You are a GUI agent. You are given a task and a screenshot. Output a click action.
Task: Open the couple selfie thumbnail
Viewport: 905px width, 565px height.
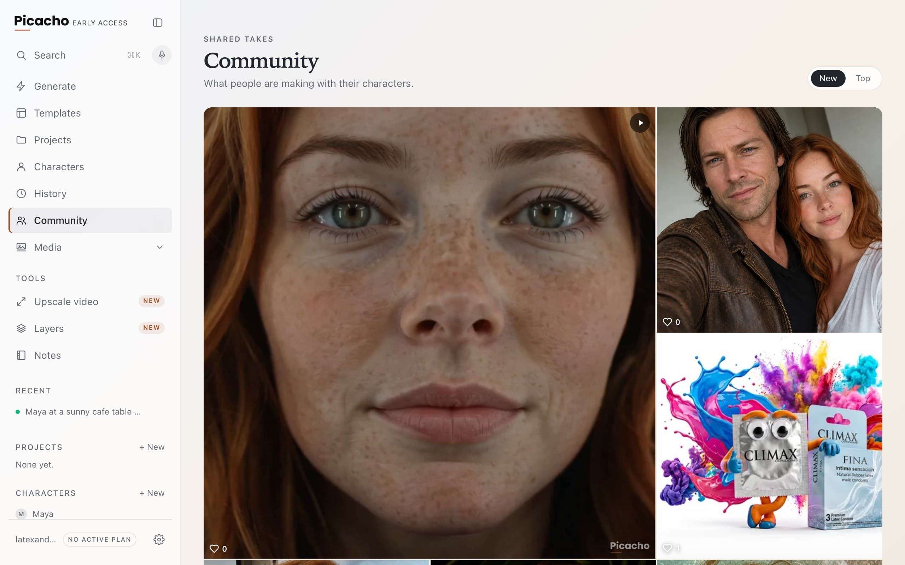(x=769, y=220)
